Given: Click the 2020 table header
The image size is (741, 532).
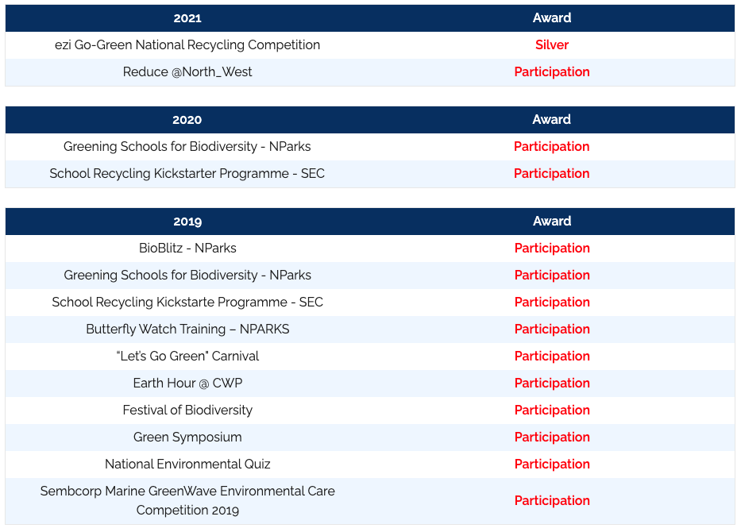Looking at the screenshot, I should (187, 120).
